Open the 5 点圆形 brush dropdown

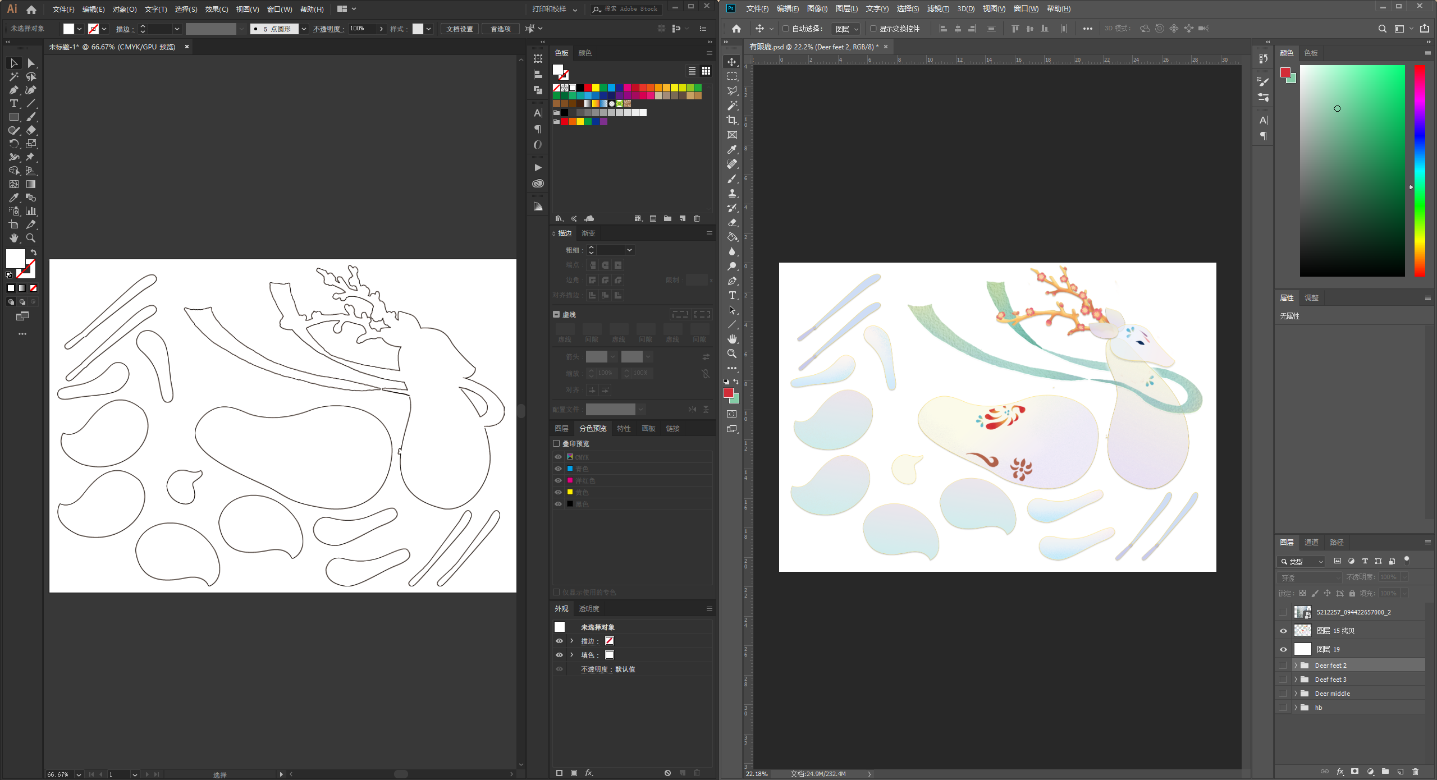[304, 29]
